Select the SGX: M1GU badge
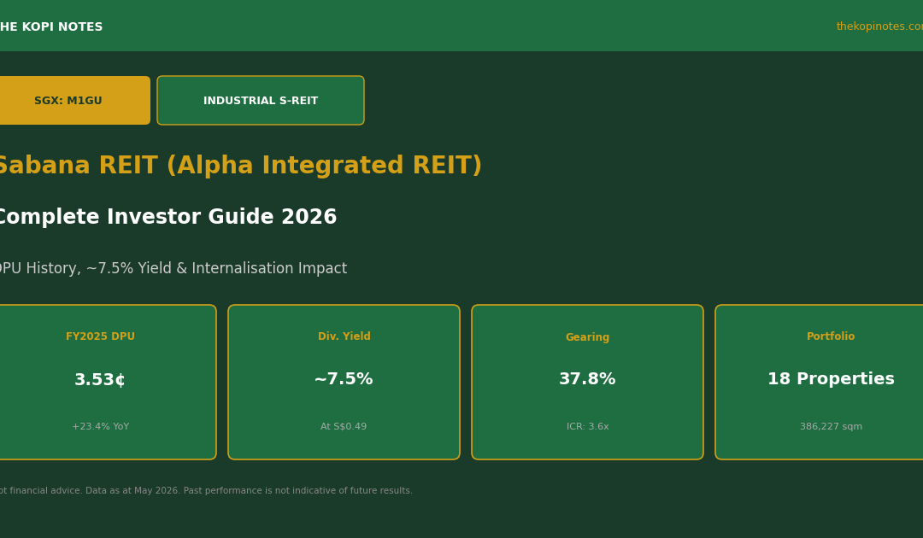The width and height of the screenshot is (923, 538). coord(74,101)
